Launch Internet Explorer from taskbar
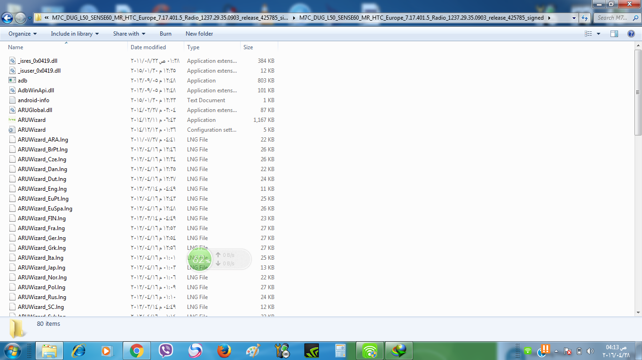Screen dimensions: 642x360 78,351
